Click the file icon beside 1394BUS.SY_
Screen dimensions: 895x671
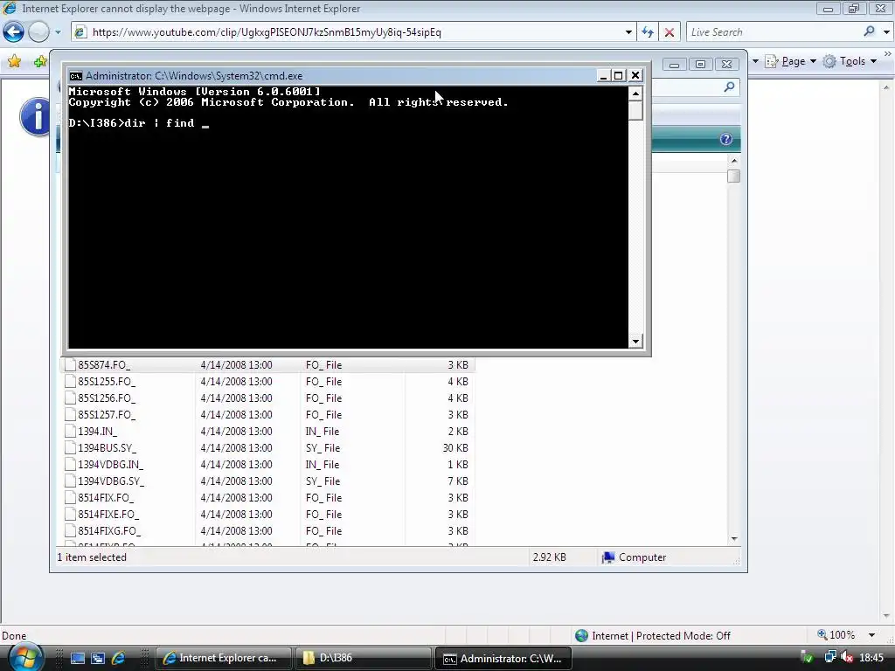click(x=70, y=448)
